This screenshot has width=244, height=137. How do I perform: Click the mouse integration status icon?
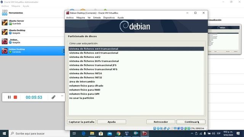tap(185, 129)
